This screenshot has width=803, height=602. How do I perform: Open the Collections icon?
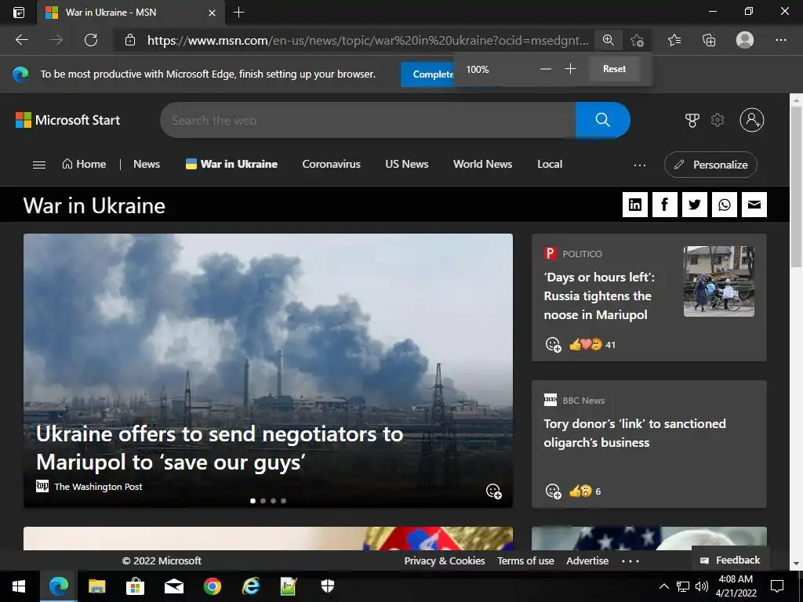click(709, 40)
